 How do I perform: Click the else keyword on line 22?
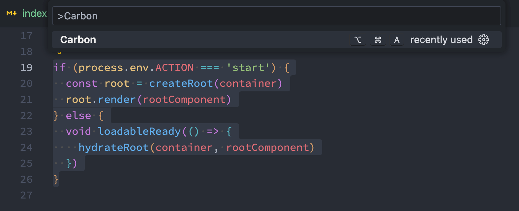tap(78, 116)
